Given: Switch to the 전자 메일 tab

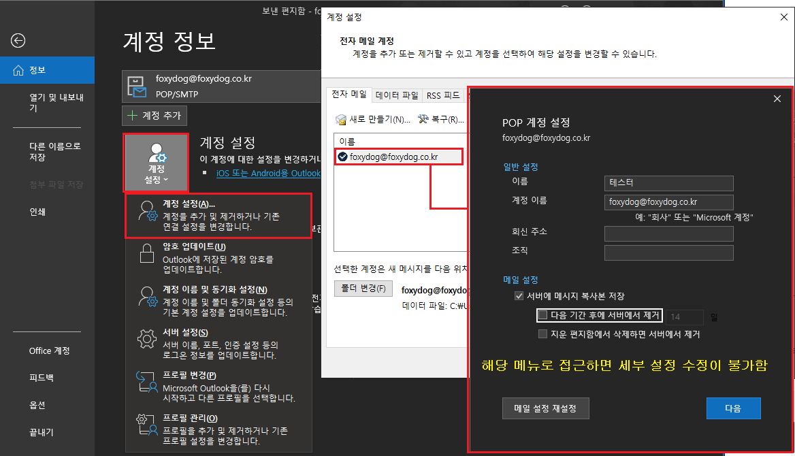Looking at the screenshot, I should click(348, 95).
